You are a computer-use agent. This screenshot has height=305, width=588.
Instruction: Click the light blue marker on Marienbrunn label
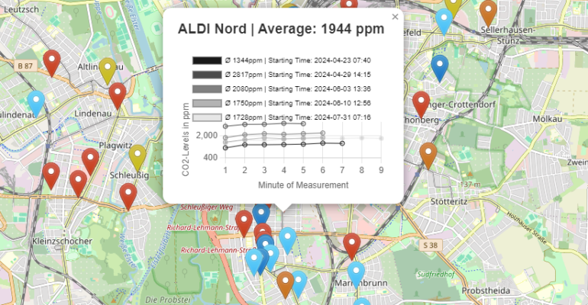coord(357,275)
